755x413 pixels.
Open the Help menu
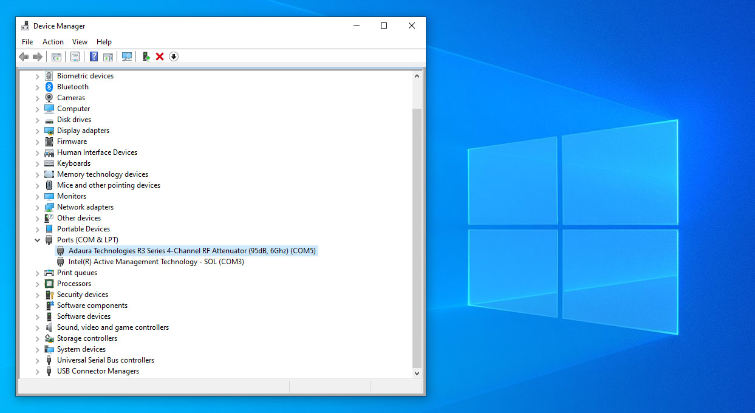pyautogui.click(x=104, y=42)
